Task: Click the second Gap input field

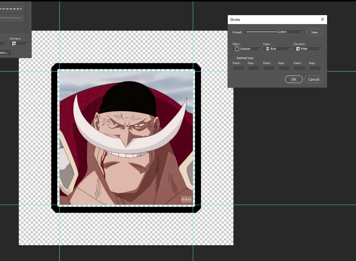Action: pyautogui.click(x=284, y=68)
